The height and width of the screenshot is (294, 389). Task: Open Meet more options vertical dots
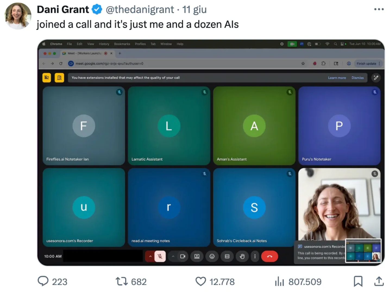(x=255, y=256)
